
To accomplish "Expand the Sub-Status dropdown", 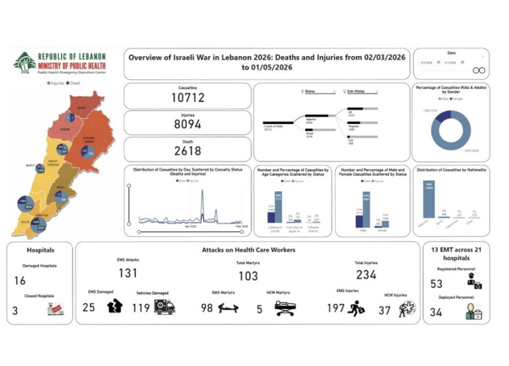I will click(x=376, y=92).
